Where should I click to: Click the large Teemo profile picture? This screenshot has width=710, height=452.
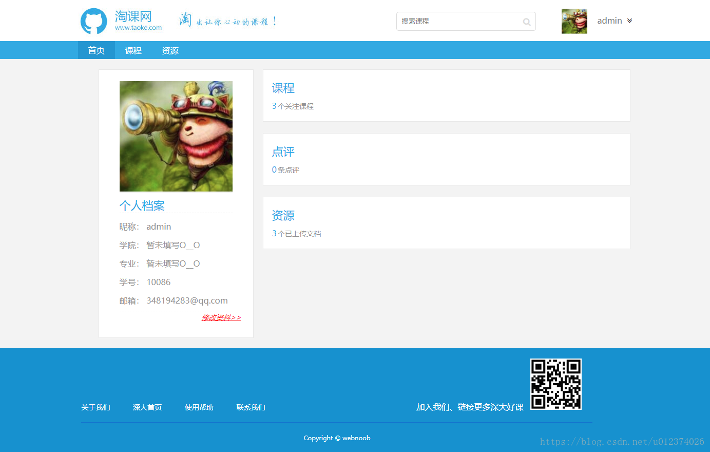pyautogui.click(x=176, y=136)
